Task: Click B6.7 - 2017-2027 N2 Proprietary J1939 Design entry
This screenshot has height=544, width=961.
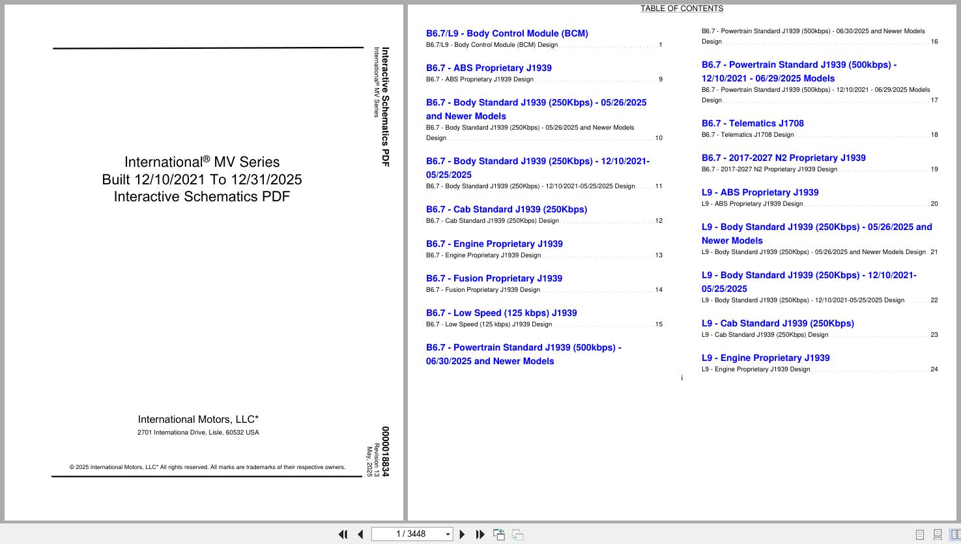Action: pos(820,169)
